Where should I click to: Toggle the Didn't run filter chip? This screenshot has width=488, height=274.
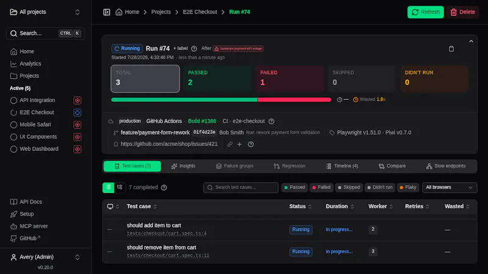(379, 188)
